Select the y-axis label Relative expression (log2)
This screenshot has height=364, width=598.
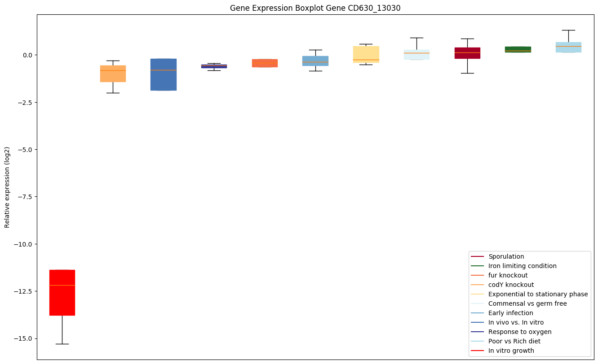pos(7,187)
